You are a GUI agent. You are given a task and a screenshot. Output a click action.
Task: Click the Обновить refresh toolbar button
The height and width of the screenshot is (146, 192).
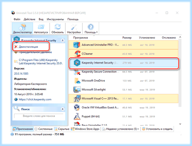pos(58,28)
